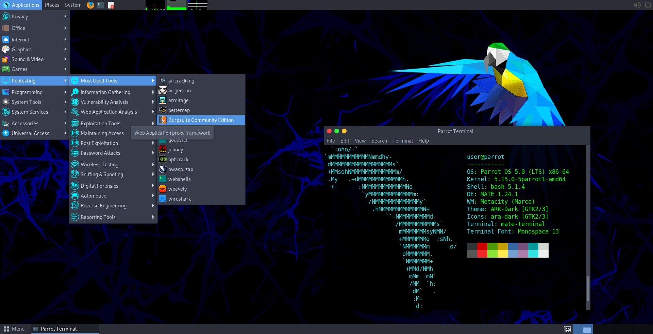Open the Search menu in Parrot Terminal
The width and height of the screenshot is (653, 334).
click(379, 141)
